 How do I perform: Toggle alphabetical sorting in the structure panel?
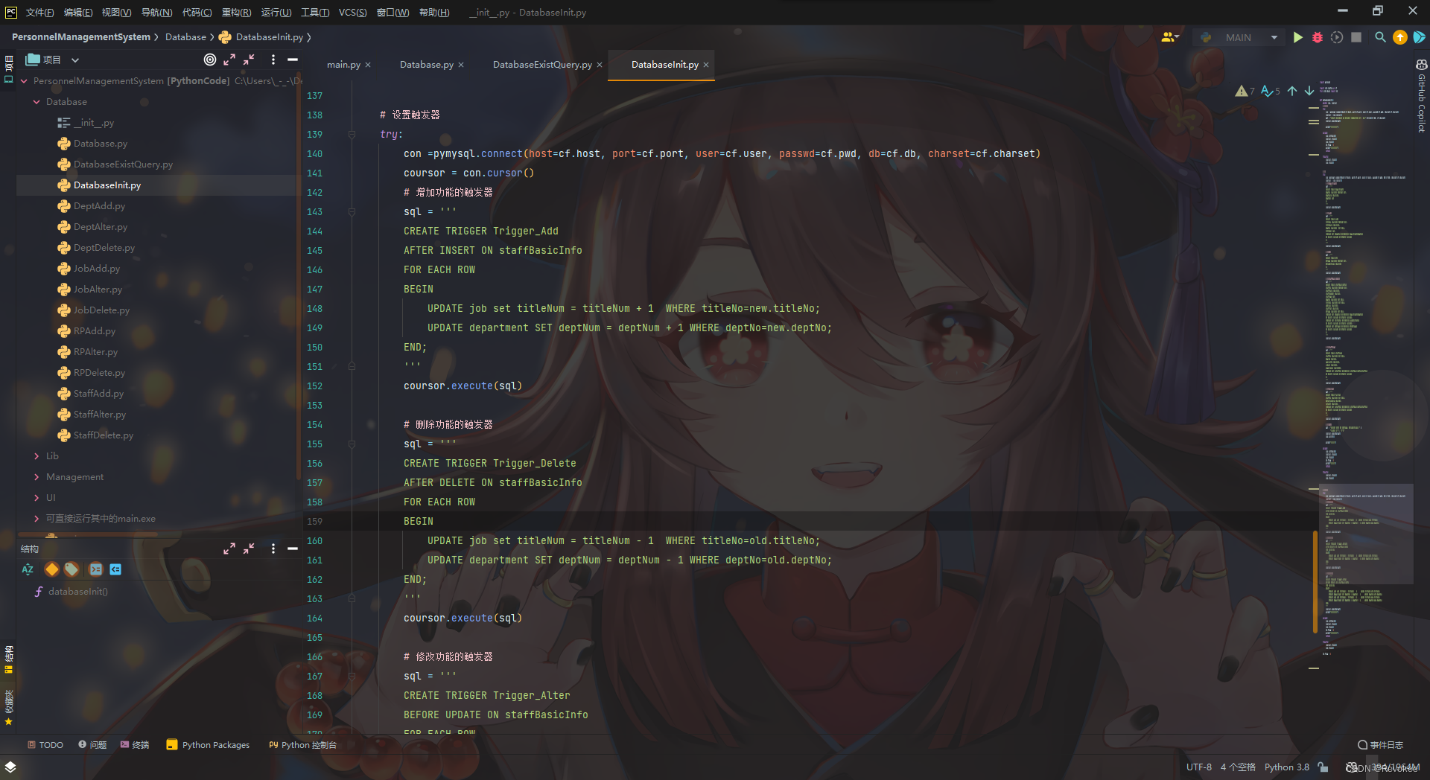click(x=28, y=569)
